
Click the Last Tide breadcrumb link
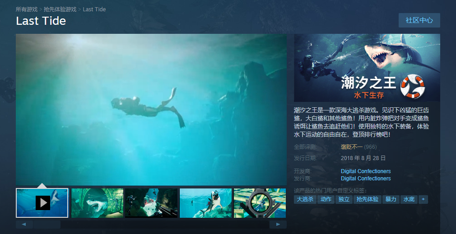point(94,9)
